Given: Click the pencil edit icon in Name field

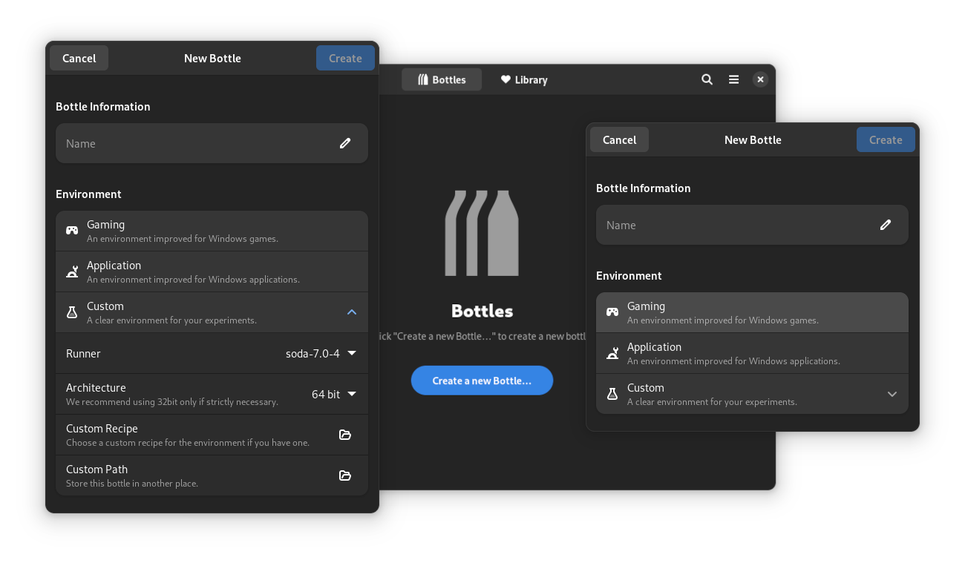Looking at the screenshot, I should coord(345,143).
